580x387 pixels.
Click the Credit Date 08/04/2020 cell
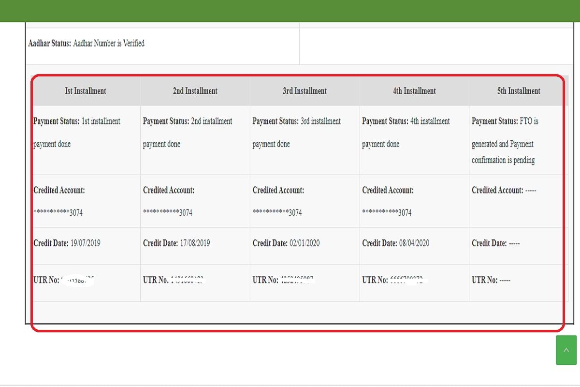395,243
